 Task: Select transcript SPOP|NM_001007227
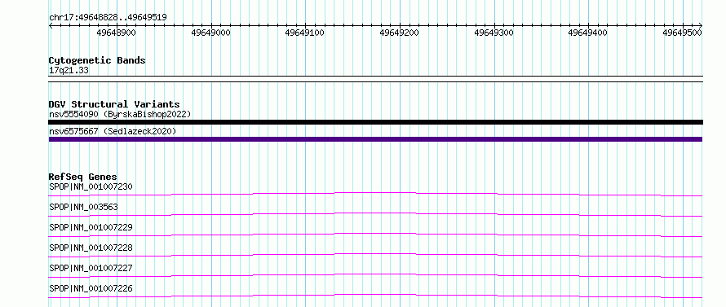click(91, 268)
